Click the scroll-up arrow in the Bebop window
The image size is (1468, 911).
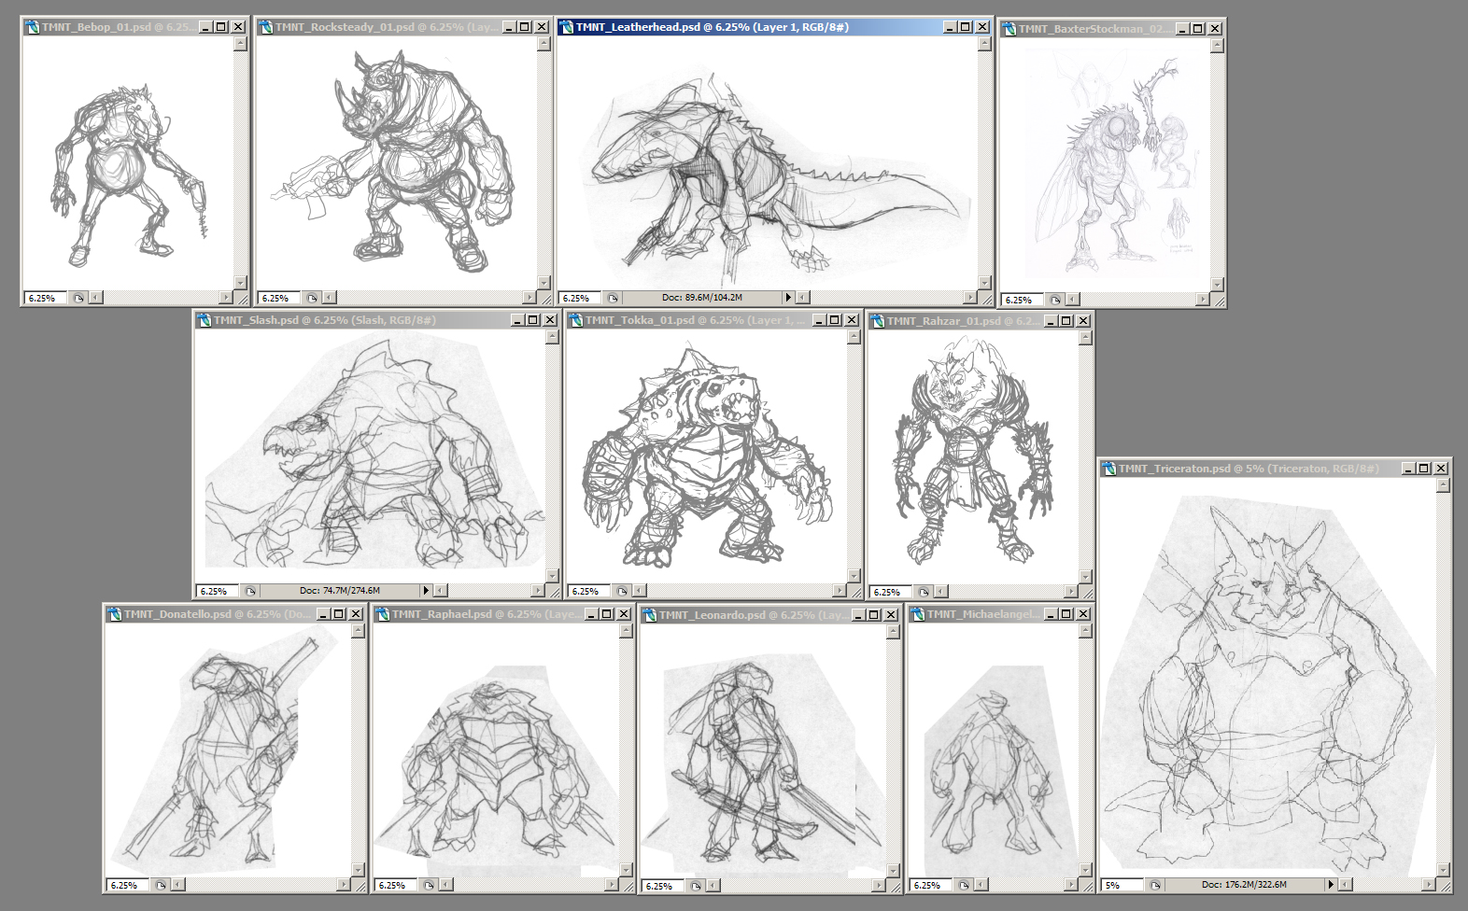point(240,44)
